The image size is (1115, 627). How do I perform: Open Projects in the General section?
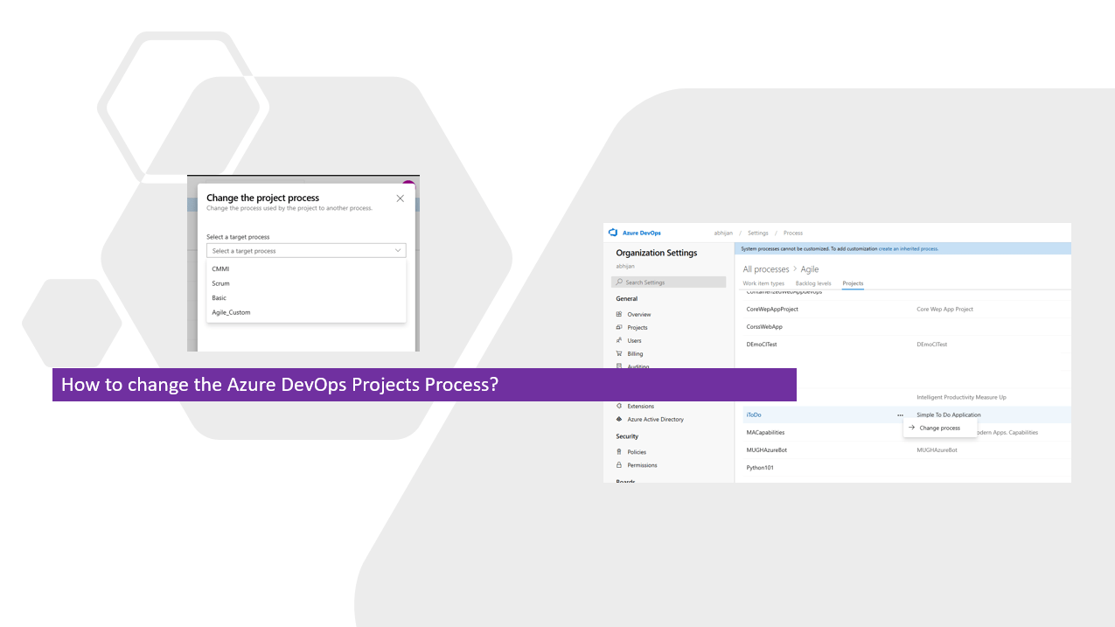tap(638, 327)
